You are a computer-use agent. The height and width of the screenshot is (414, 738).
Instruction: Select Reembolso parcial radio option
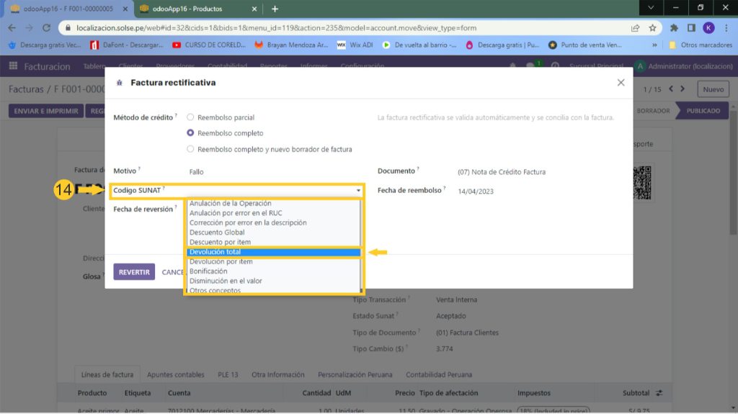click(x=190, y=117)
